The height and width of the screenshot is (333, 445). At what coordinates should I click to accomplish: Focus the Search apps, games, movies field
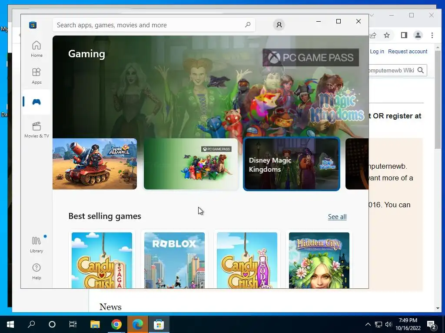pyautogui.click(x=153, y=25)
